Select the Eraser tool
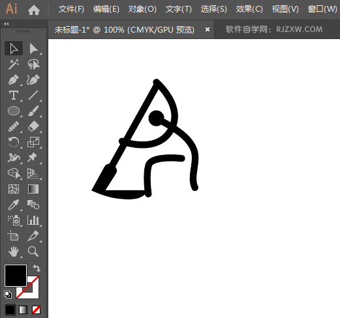This screenshot has width=340, height=318. 34,126
